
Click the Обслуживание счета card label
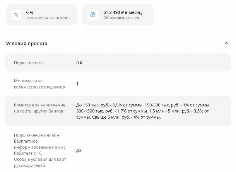coord(122,18)
